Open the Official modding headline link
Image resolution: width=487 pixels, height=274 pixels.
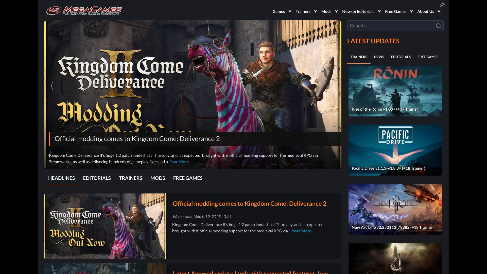pyautogui.click(x=249, y=203)
